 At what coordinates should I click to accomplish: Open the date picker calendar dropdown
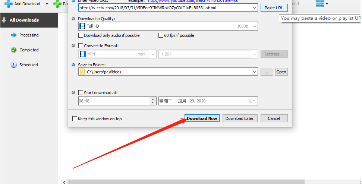pos(252,101)
